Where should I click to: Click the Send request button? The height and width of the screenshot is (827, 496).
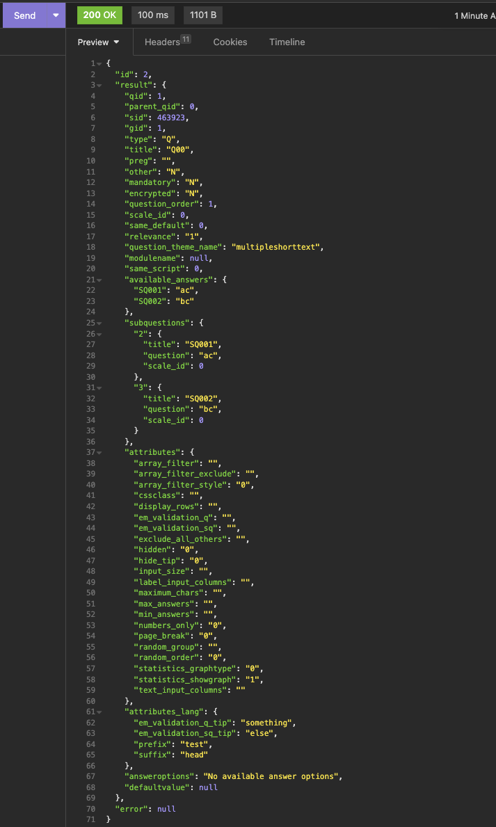pyautogui.click(x=25, y=15)
